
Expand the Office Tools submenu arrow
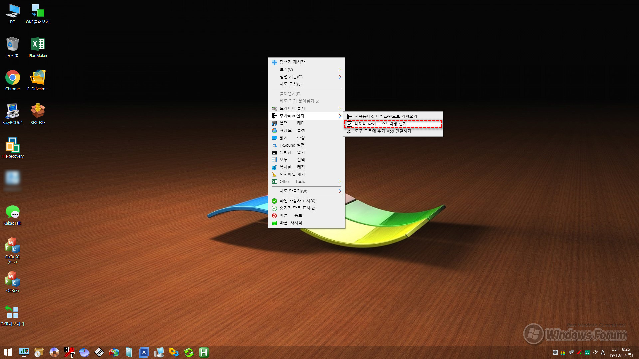(340, 181)
